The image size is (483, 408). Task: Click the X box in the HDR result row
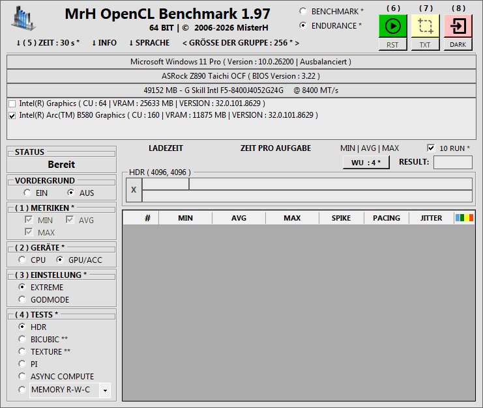point(134,190)
